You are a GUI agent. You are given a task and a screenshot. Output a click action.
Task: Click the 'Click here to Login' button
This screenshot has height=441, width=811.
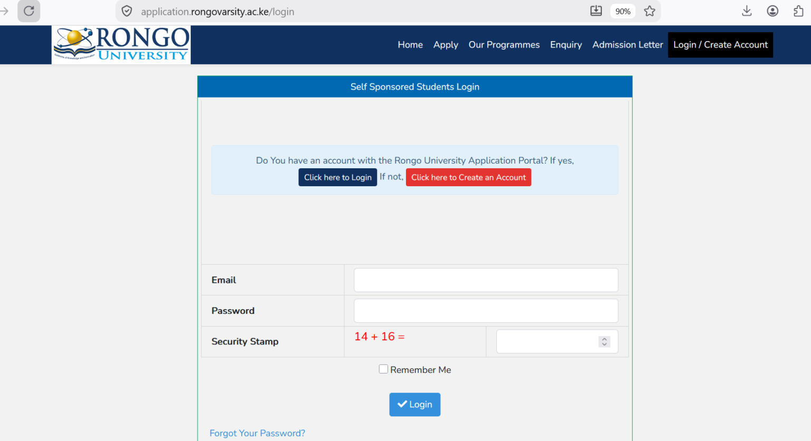pyautogui.click(x=338, y=177)
